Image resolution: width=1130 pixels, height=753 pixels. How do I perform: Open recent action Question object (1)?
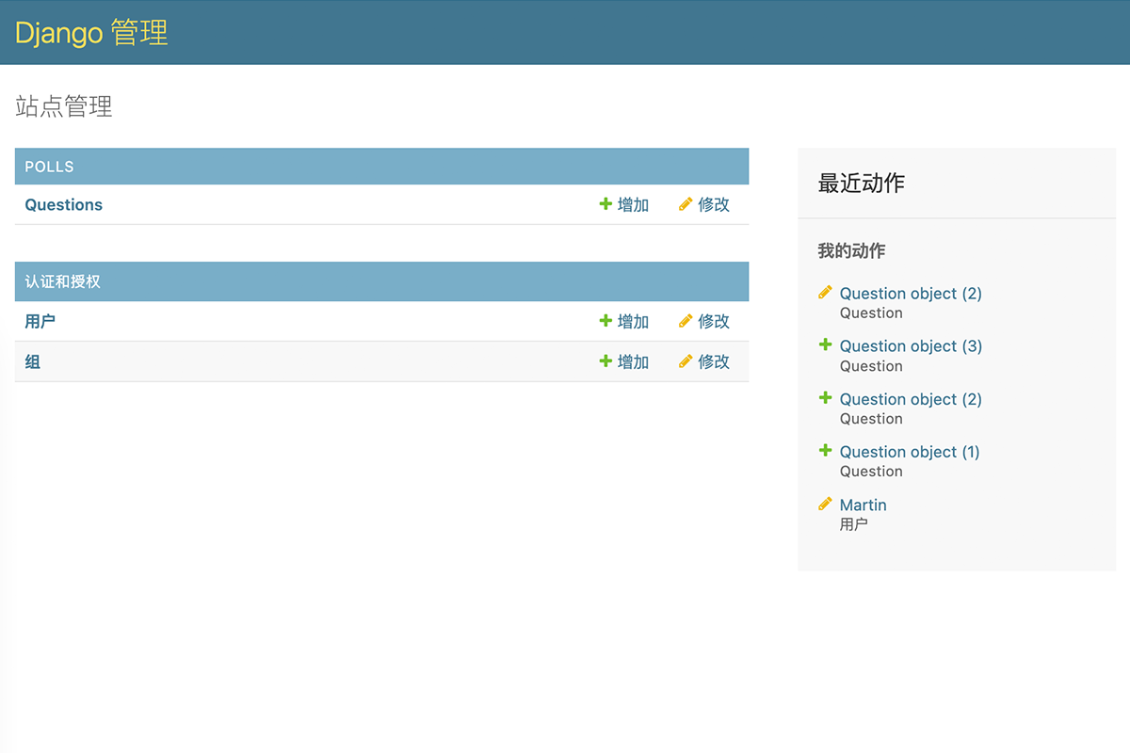click(910, 452)
